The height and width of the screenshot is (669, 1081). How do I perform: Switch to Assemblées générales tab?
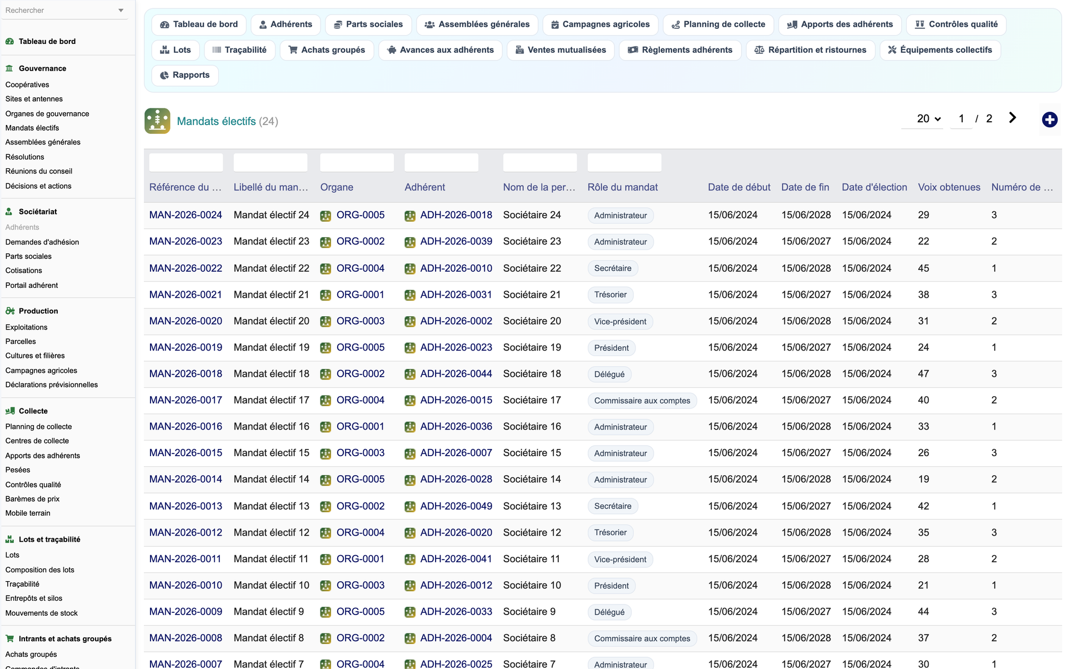tap(477, 24)
